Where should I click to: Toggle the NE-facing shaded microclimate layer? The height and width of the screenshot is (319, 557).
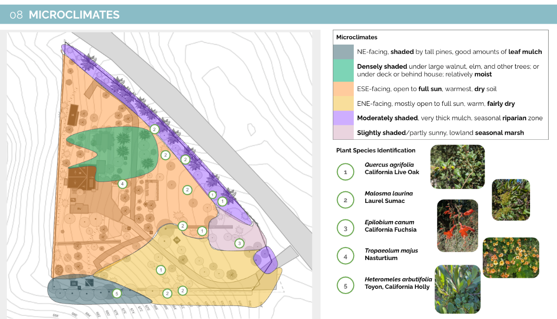pyautogui.click(x=343, y=52)
